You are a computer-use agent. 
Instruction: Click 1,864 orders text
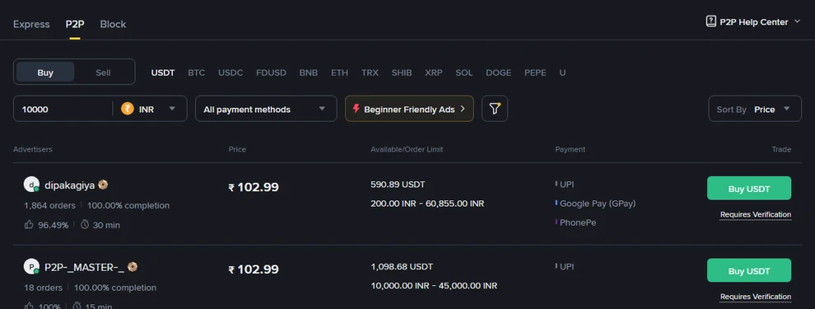[x=50, y=205]
